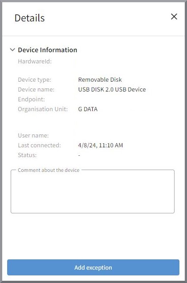Click the Endpoint label
The image size is (187, 283).
point(31,99)
